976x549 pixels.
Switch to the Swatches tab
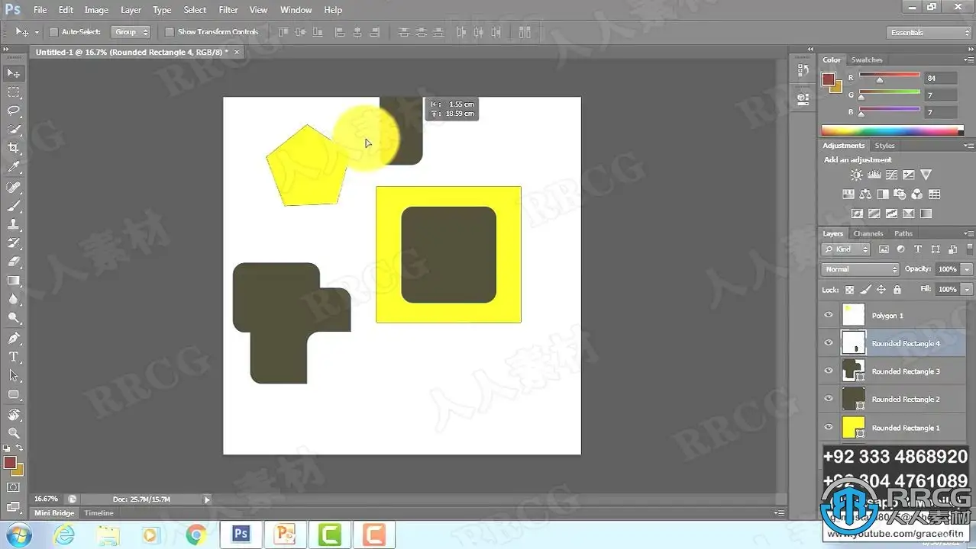[x=867, y=59]
